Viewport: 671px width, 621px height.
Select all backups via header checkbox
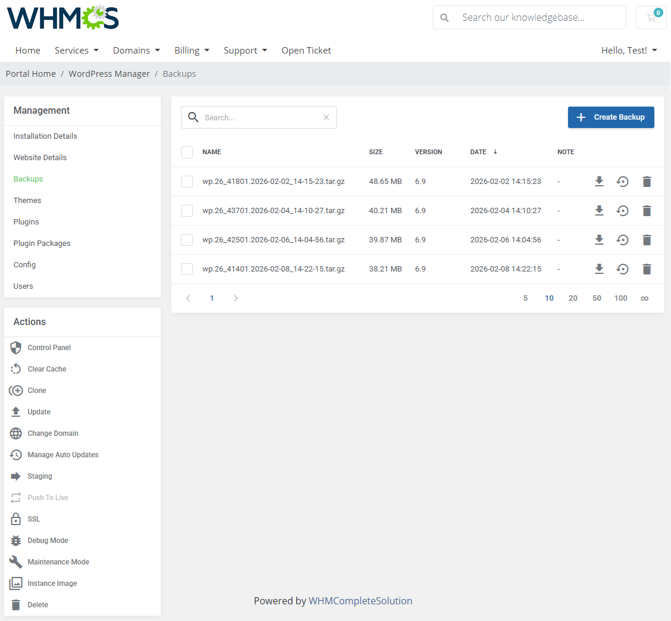187,152
